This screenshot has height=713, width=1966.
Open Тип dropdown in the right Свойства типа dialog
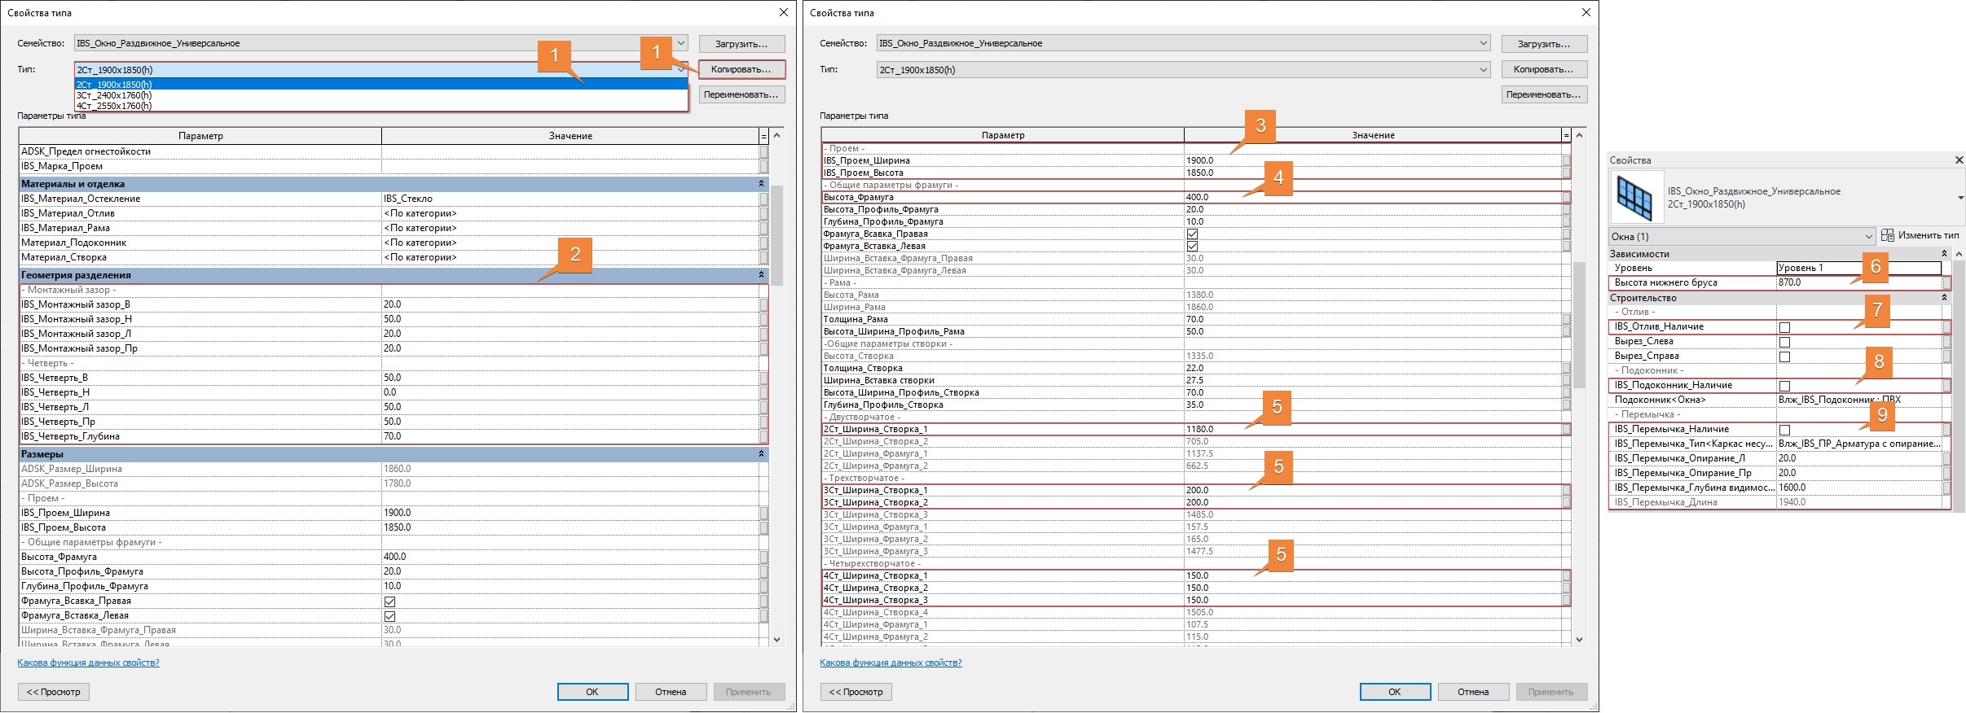tap(1484, 70)
